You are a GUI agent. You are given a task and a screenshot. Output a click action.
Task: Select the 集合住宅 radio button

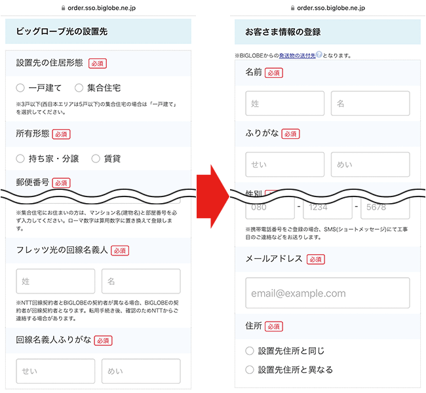[x=79, y=88]
